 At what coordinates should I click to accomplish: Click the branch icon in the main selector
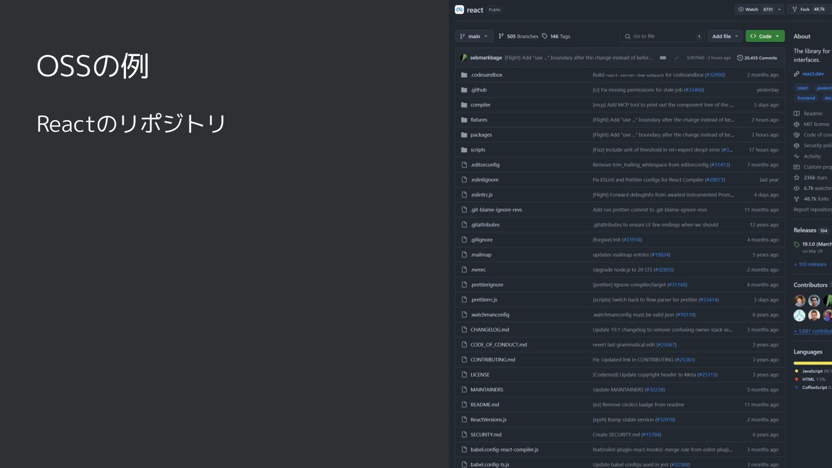(x=462, y=36)
